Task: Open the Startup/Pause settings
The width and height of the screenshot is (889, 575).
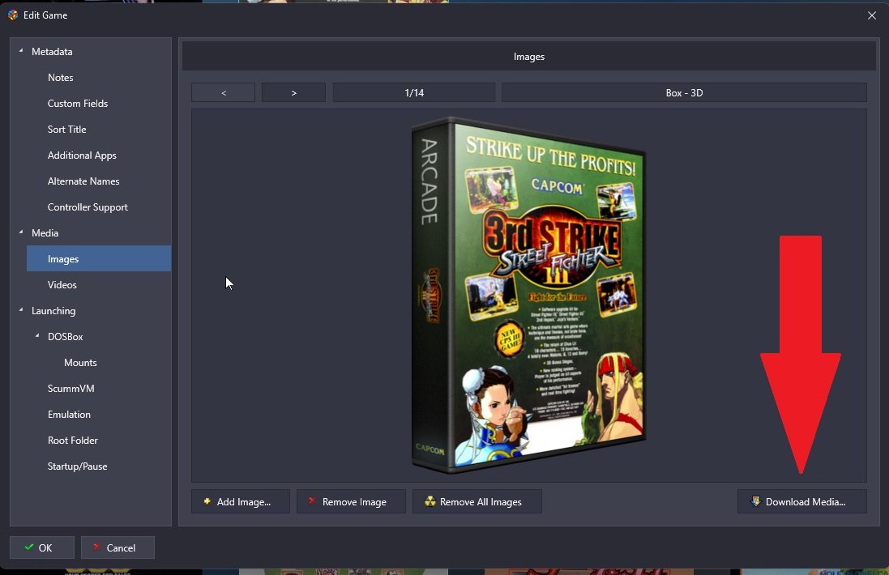Action: [x=77, y=466]
